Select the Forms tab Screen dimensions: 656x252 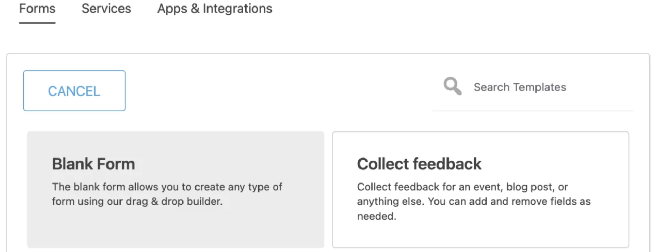(x=36, y=9)
